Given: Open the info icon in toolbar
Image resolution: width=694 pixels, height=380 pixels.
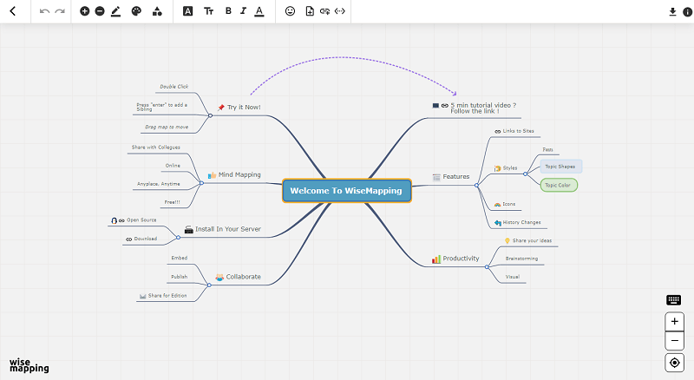Looking at the screenshot, I should click(687, 12).
